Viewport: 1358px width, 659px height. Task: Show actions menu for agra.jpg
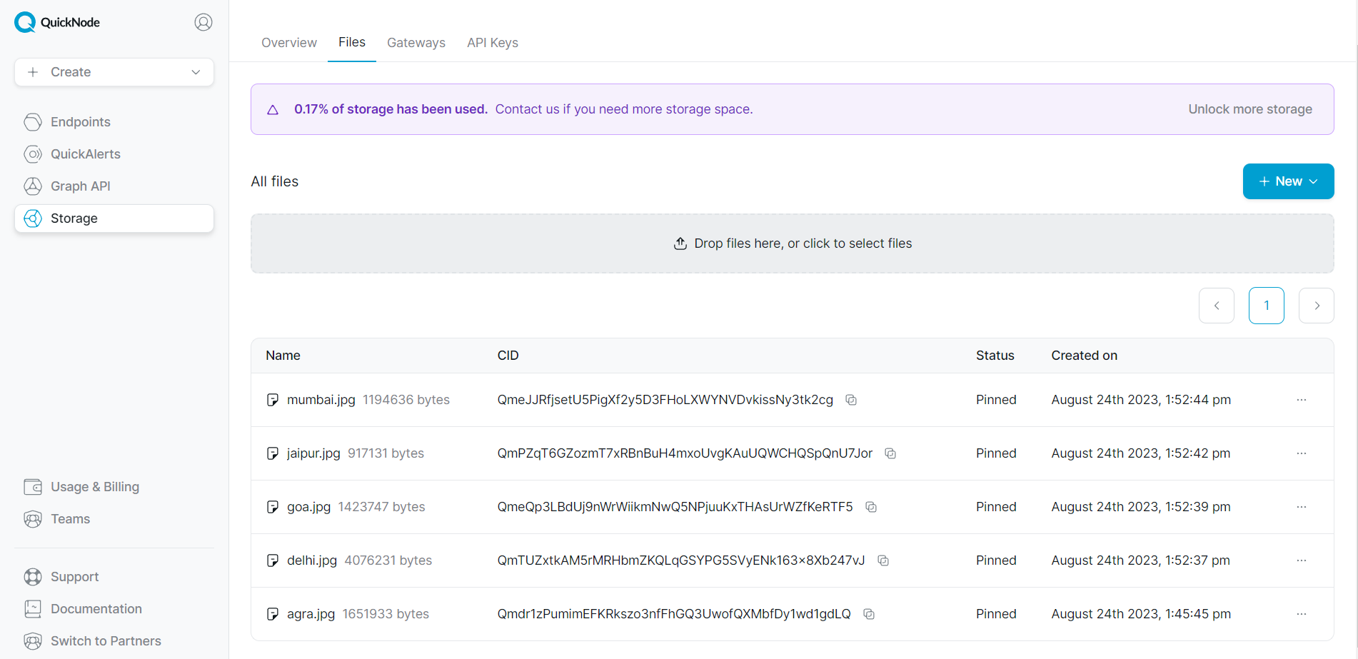pos(1301,614)
